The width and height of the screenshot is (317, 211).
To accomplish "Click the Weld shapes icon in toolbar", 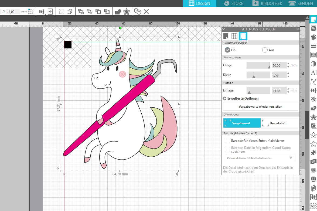I will click(118, 12).
